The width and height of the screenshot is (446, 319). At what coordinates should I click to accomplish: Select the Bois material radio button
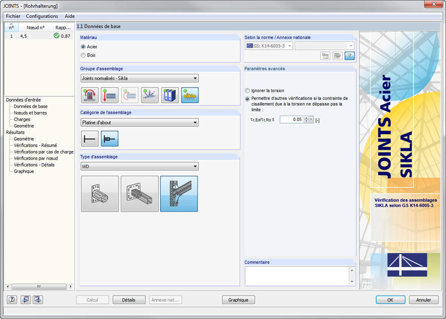[83, 55]
